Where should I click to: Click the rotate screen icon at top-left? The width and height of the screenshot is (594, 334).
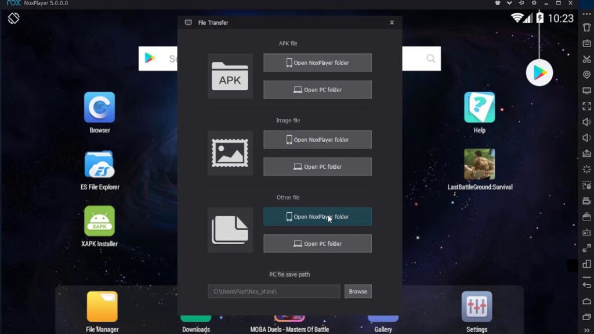14,18
